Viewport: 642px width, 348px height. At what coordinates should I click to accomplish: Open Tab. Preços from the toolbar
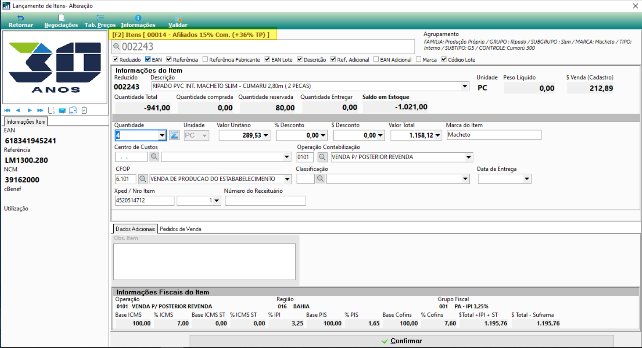[100, 21]
